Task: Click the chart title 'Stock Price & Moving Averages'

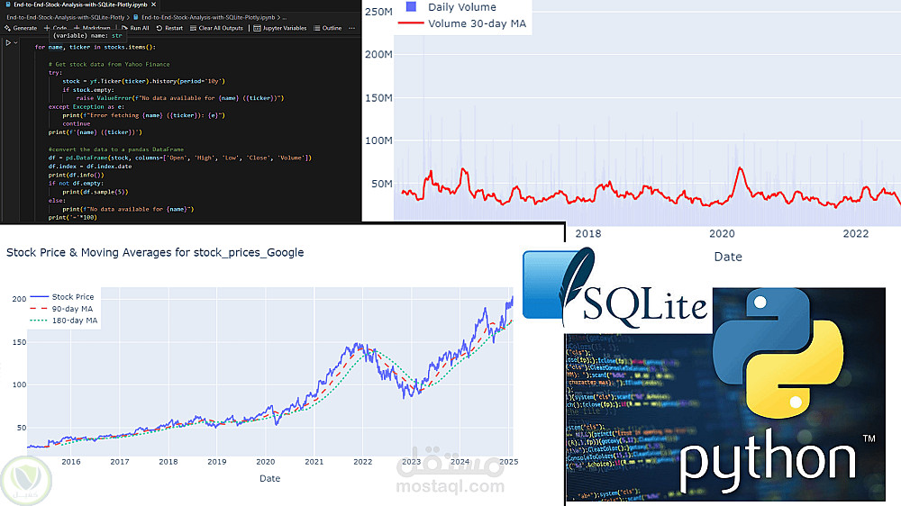Action: 155,253
